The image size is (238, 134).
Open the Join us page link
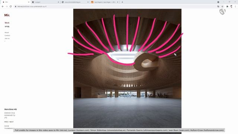click(7, 38)
